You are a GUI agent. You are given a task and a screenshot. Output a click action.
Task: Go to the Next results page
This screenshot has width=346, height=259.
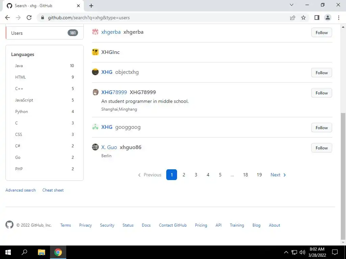click(278, 175)
